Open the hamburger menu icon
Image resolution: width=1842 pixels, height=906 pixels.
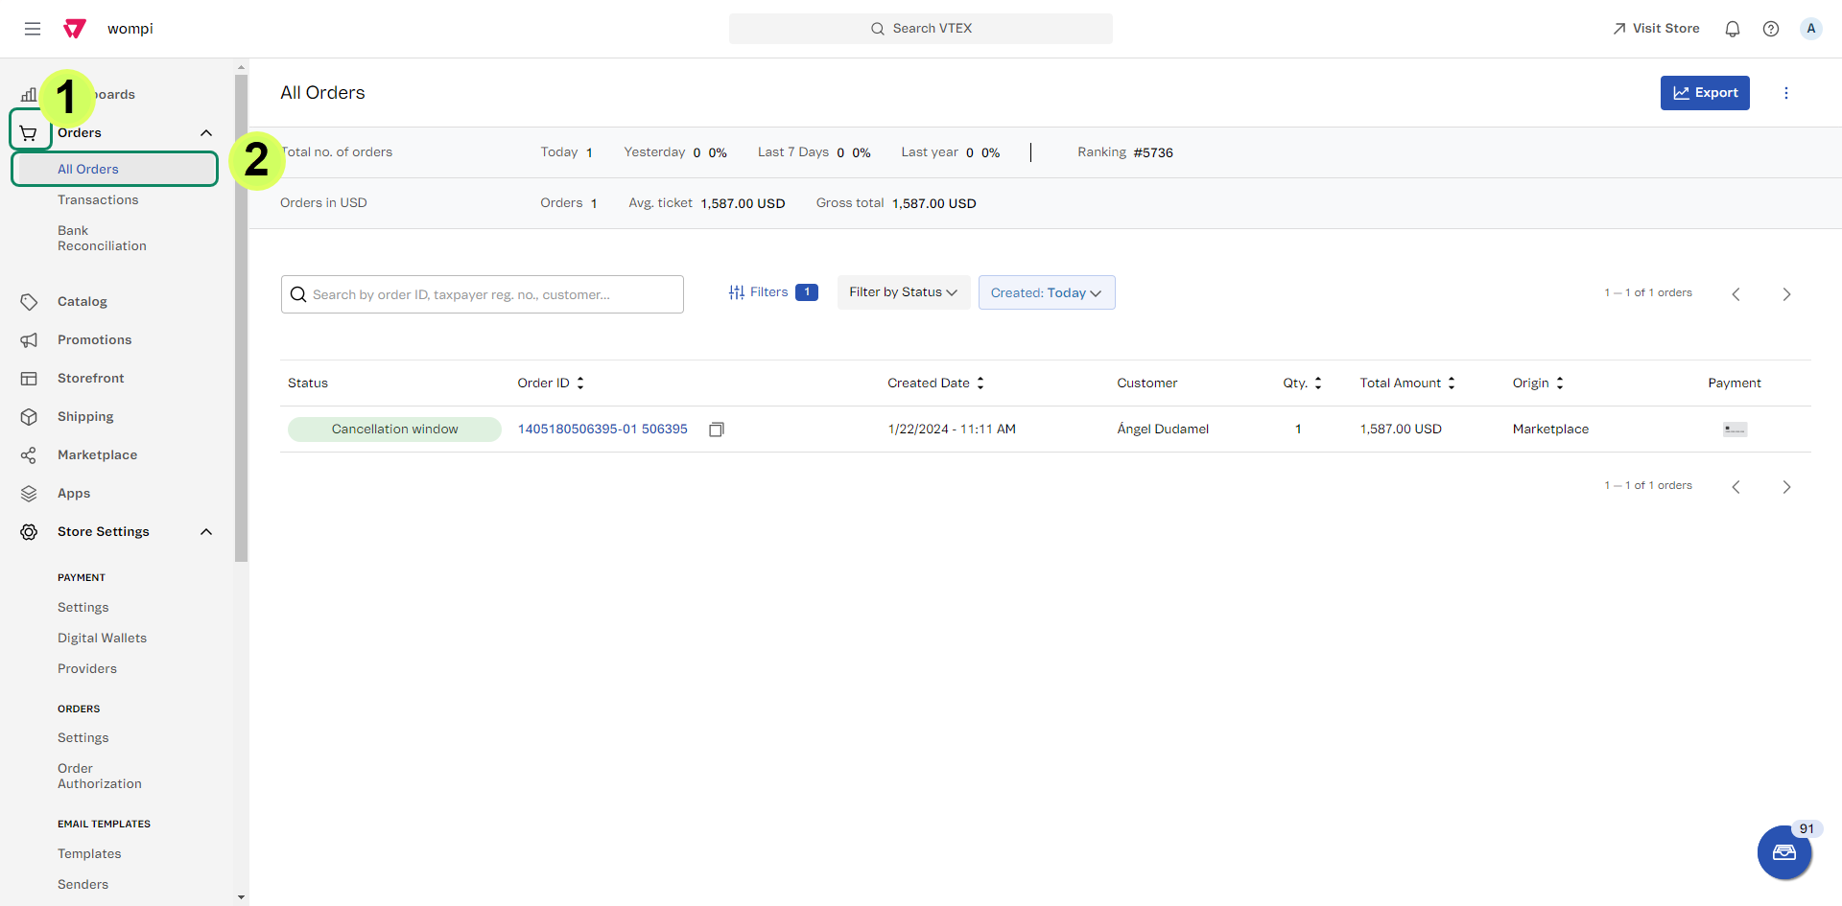tap(33, 29)
